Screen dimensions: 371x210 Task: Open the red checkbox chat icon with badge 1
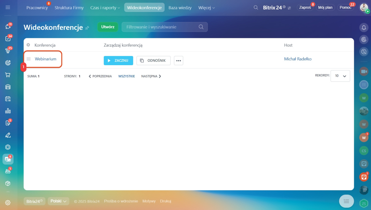point(364,177)
